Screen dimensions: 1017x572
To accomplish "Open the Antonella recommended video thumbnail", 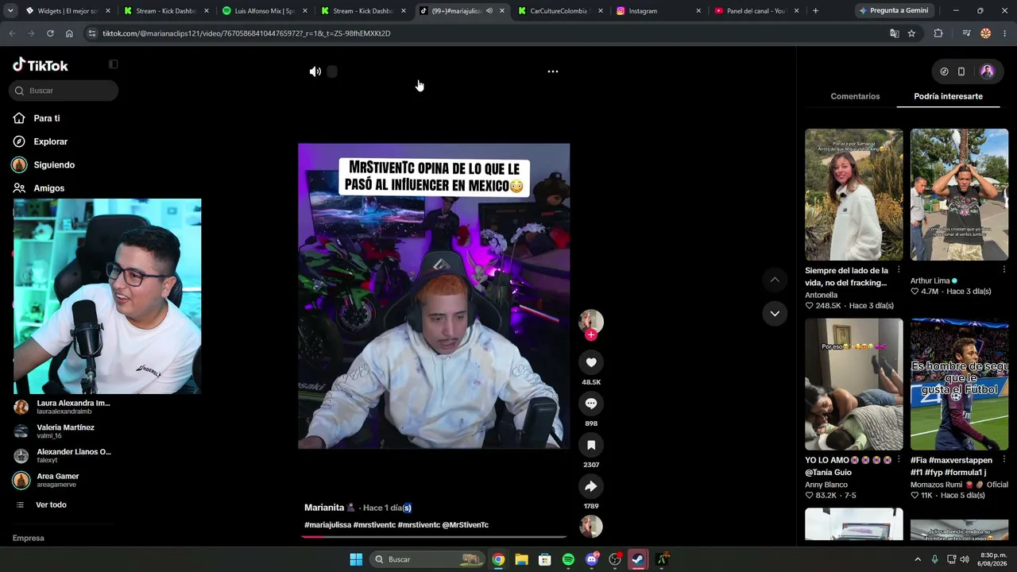I will [854, 195].
